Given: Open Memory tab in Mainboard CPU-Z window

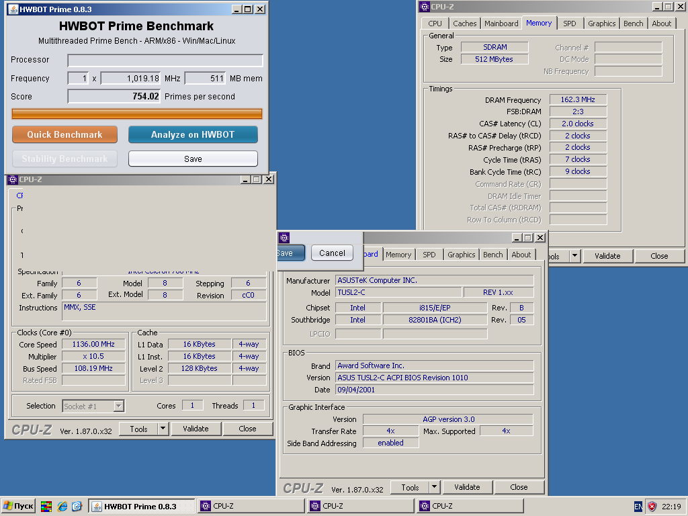Looking at the screenshot, I should click(x=398, y=255).
